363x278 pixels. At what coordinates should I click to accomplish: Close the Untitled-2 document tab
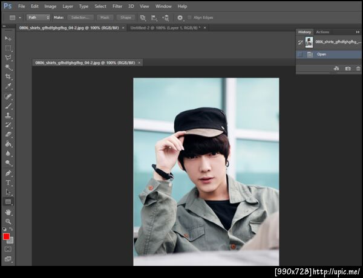(x=204, y=28)
